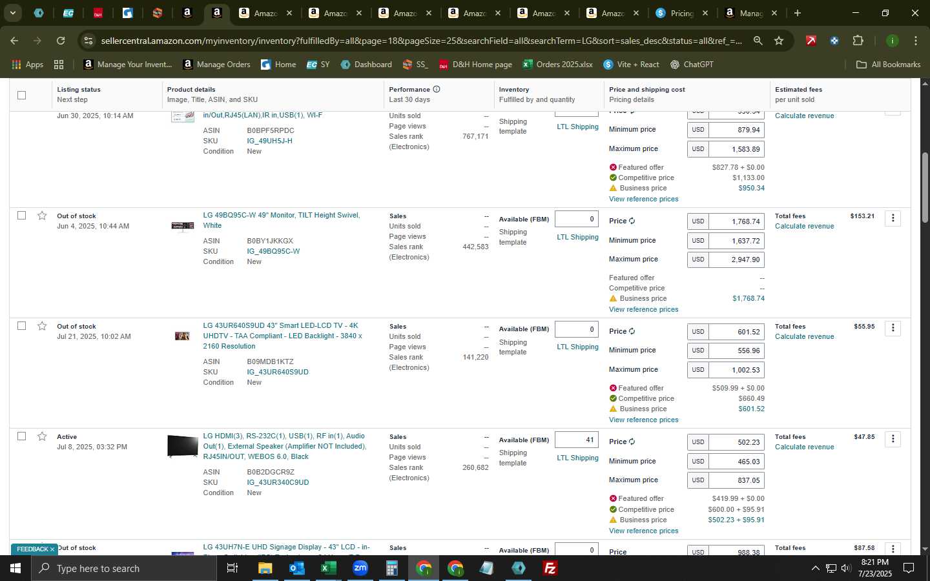Edit minimum price field 556.96

(736, 351)
